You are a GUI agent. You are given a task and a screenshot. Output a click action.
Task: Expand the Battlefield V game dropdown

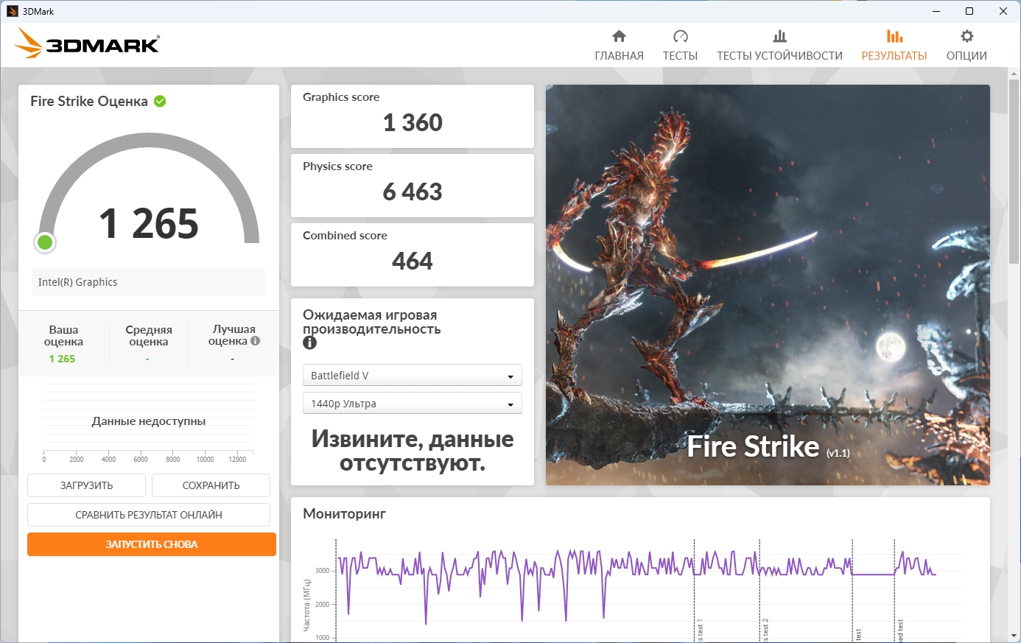click(412, 376)
